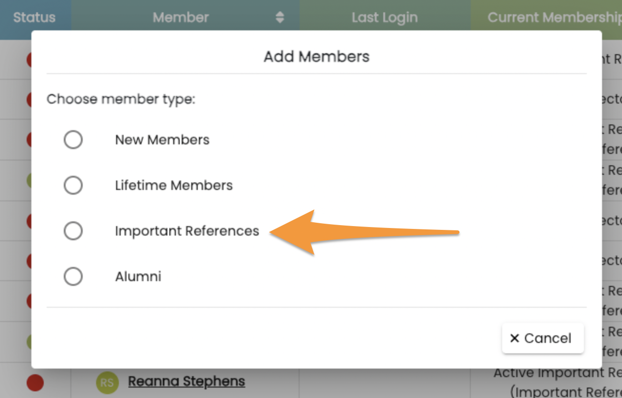The image size is (622, 398).
Task: Click the RS avatar circle
Action: click(x=107, y=383)
